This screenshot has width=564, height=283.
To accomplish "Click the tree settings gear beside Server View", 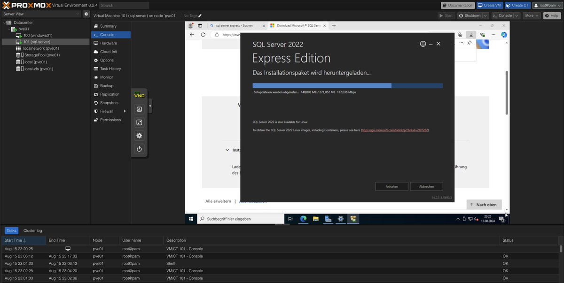I will click(86, 14).
